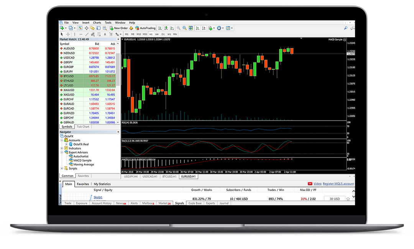The height and width of the screenshot is (249, 414).
Task: Switch to W1 timeframe
Action: [x=169, y=34]
